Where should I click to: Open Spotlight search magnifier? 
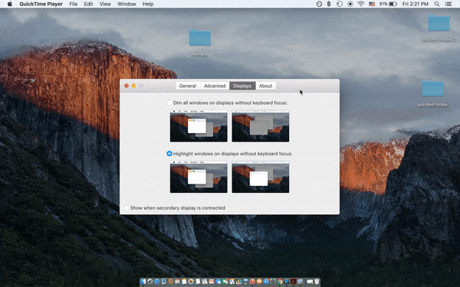coord(437,4)
